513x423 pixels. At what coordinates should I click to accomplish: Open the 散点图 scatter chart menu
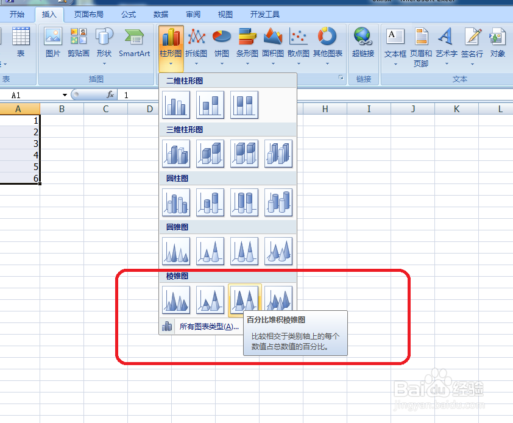[x=299, y=48]
